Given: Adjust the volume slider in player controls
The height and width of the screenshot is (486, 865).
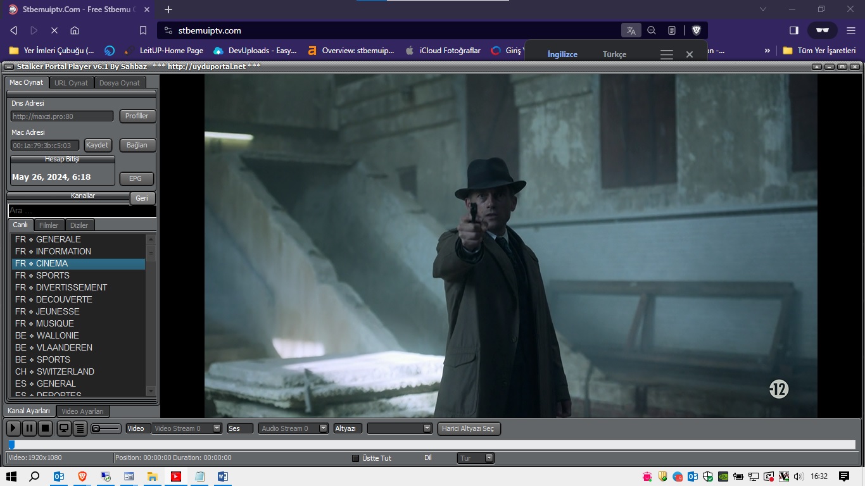Looking at the screenshot, I should [x=106, y=428].
